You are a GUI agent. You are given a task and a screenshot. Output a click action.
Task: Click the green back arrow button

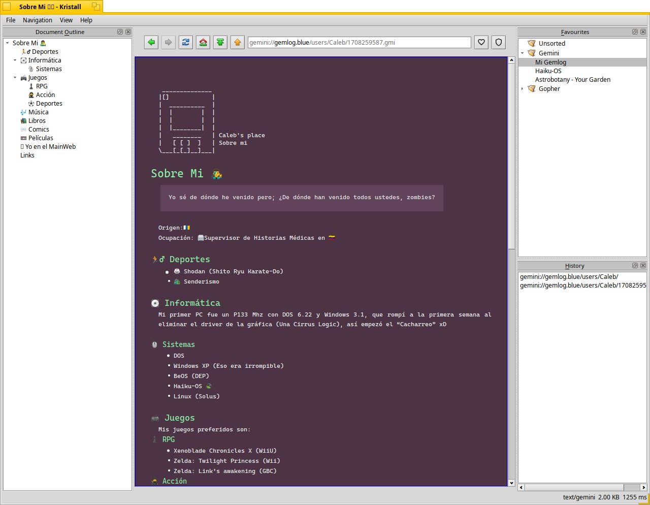coord(151,43)
